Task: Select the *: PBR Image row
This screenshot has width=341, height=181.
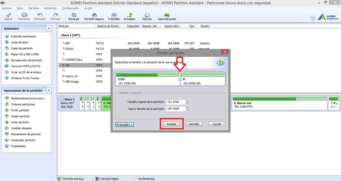Action: (85, 82)
